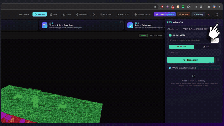The width and height of the screenshot is (224, 126).
Task: Click the heart favorite icon
Action: click(x=209, y=14)
